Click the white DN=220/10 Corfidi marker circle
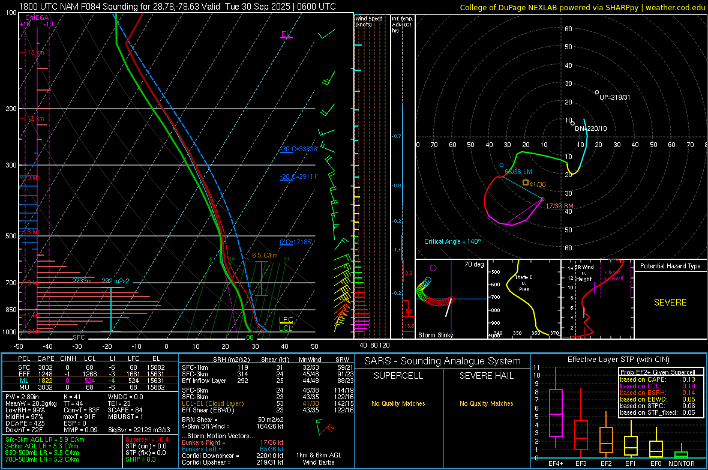Viewport: 708px width, 470px height. click(572, 124)
